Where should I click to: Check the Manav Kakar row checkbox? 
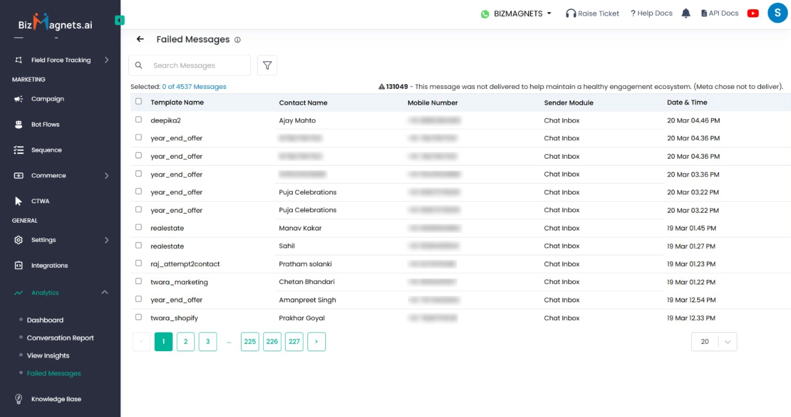coord(139,227)
